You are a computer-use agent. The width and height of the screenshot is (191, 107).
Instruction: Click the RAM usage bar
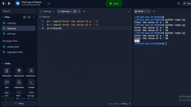[x=21, y=99]
